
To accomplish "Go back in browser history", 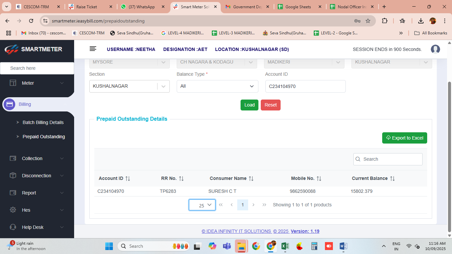I will click(x=7, y=21).
